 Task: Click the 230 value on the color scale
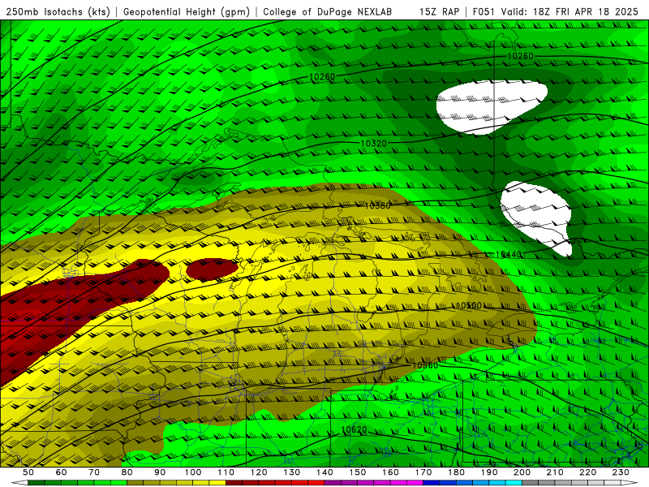[x=621, y=472]
